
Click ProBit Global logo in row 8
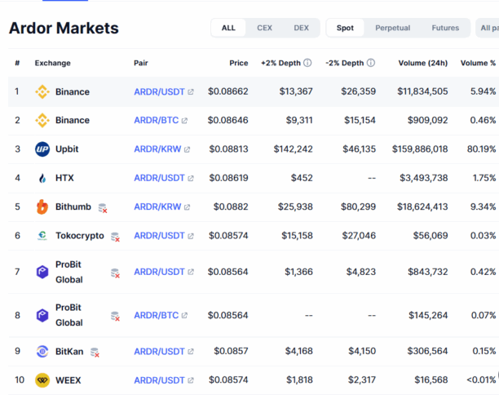click(42, 315)
